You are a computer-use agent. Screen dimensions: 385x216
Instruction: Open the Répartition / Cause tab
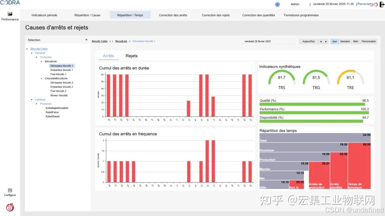coord(87,15)
